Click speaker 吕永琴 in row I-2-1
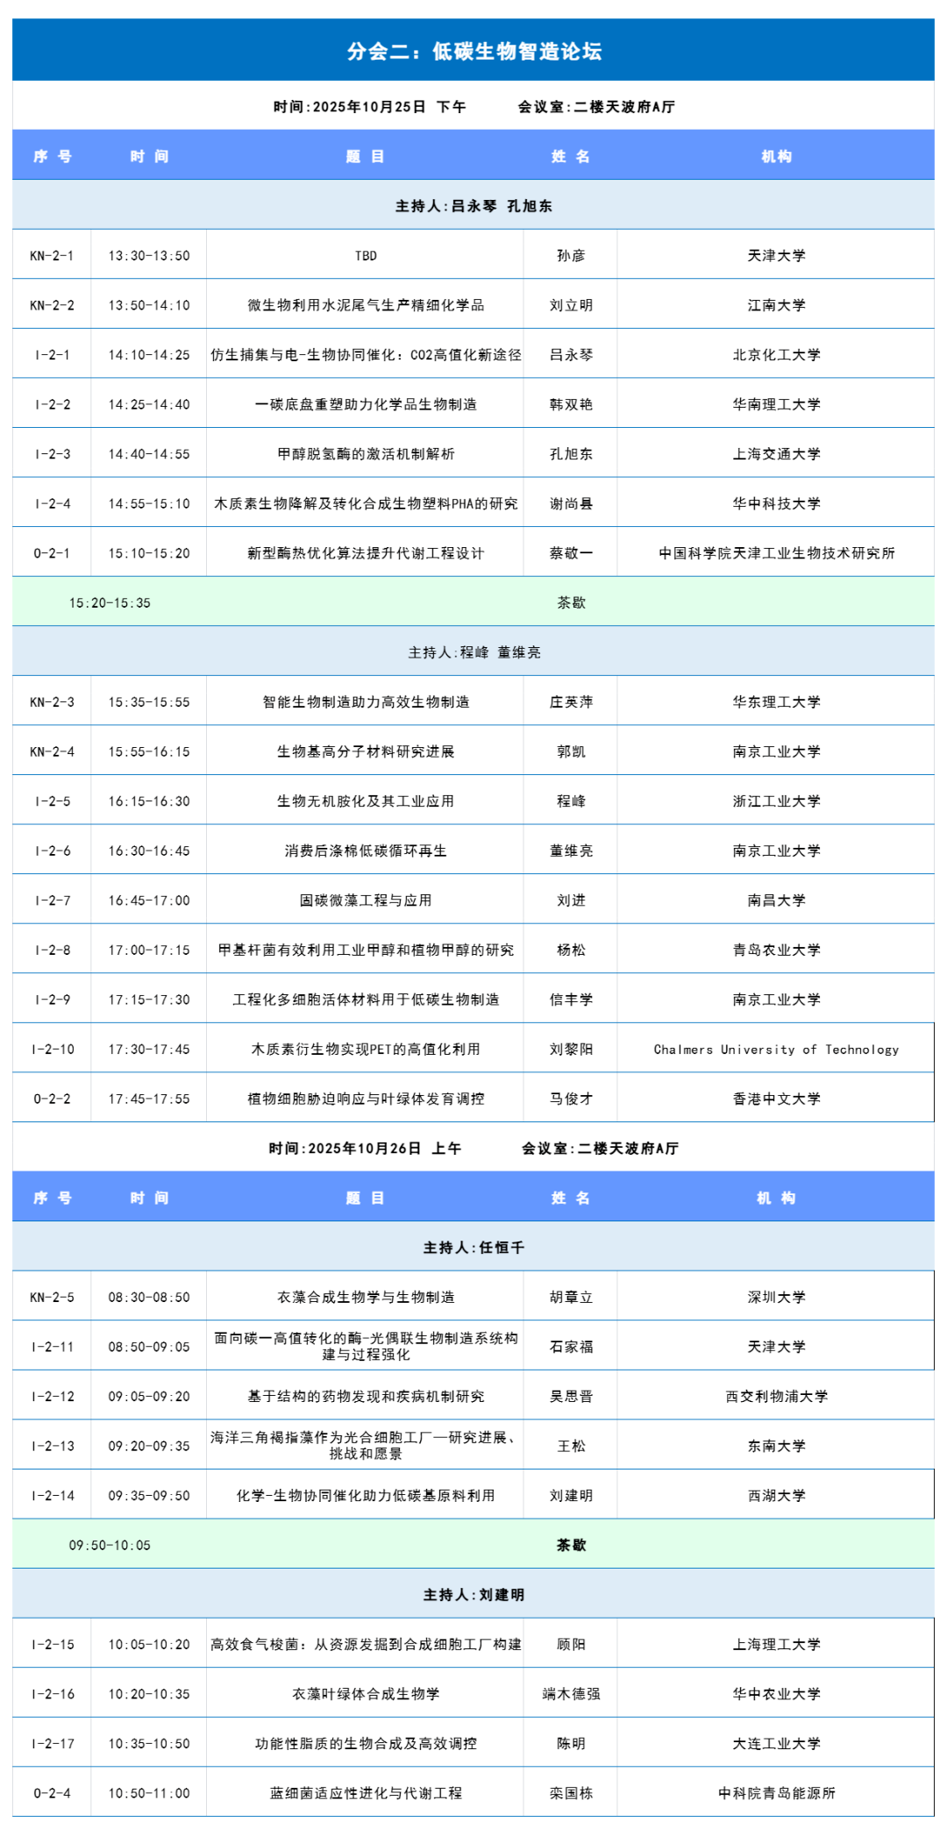This screenshot has width=947, height=1829. click(571, 355)
